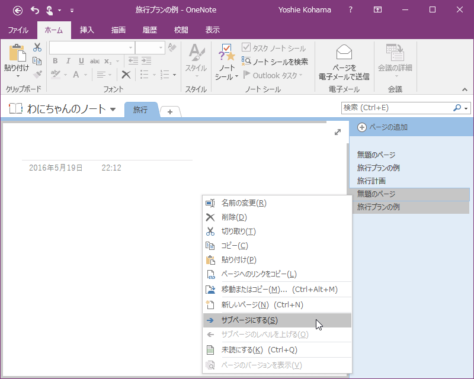
Task: Click the Decrease Indent icon
Action: 133,61
